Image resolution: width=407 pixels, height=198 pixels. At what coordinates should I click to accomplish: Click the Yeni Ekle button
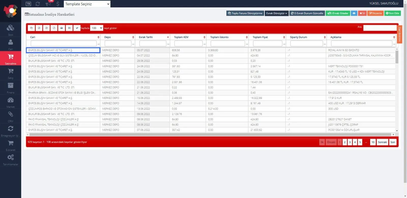392,13
